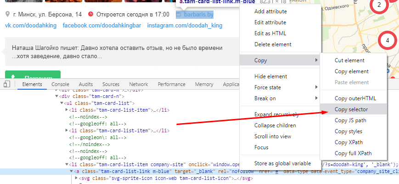Collapse the ul class tam-card-list node

tap(62, 103)
